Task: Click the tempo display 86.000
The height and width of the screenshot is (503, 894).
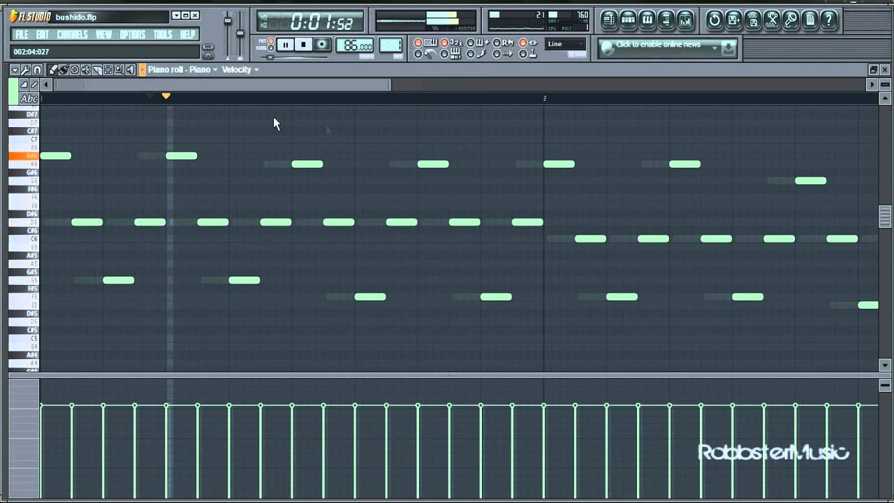Action: pos(355,46)
